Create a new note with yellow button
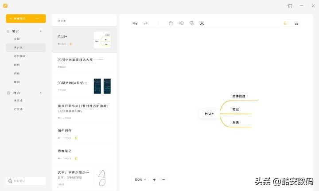Screen dimensions: 319x191 coord(26,19)
